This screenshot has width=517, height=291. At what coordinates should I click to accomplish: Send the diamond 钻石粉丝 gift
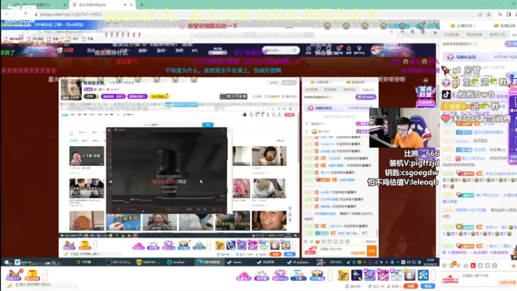[280, 275]
